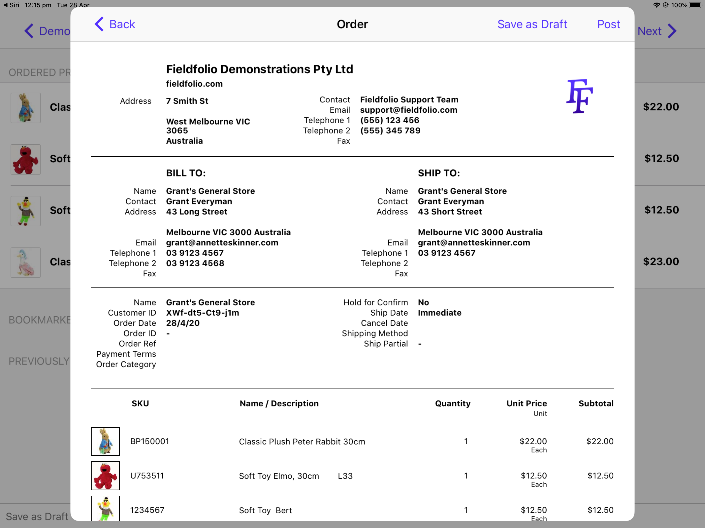This screenshot has height=528, width=705.
Task: Tap the battery indicator icon
Action: pyautogui.click(x=695, y=5)
